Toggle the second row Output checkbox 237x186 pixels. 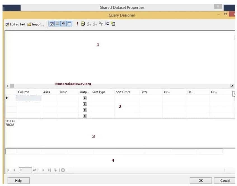tap(85, 104)
